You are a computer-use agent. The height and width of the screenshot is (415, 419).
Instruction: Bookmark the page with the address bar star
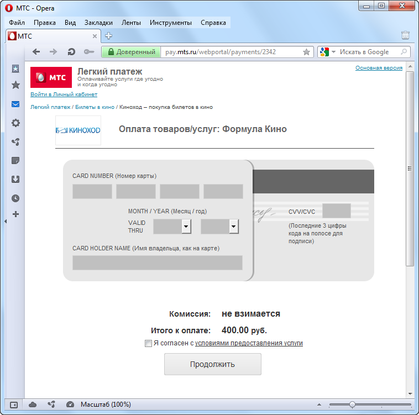click(x=306, y=52)
